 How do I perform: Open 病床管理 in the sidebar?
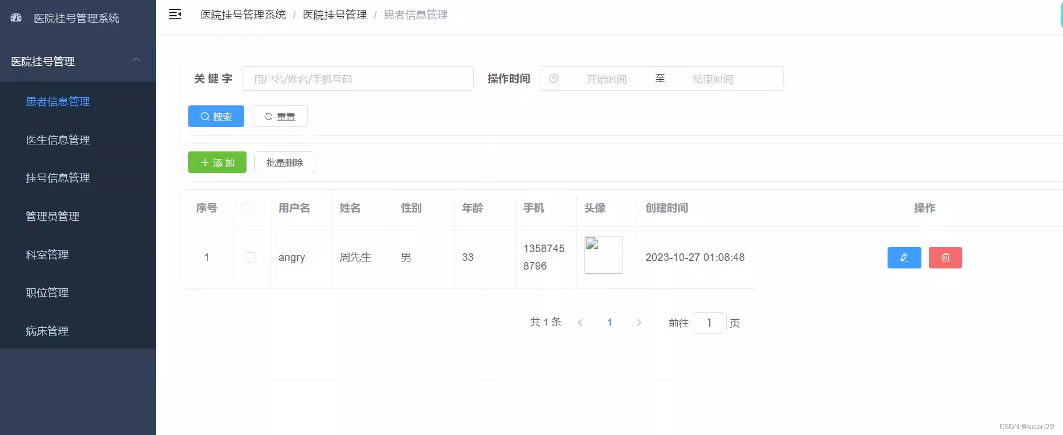(x=47, y=331)
